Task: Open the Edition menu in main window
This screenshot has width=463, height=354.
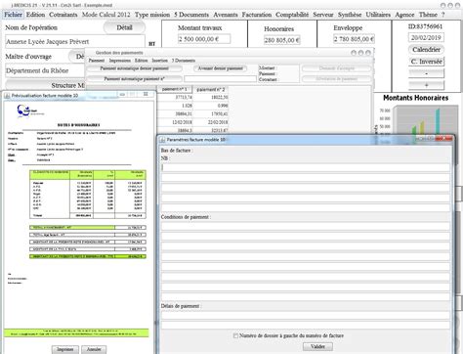Action: pyautogui.click(x=35, y=15)
